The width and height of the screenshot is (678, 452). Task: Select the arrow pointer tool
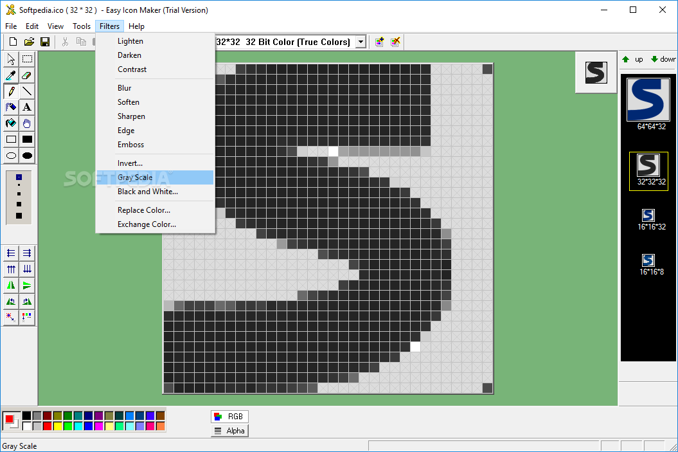pos(11,59)
